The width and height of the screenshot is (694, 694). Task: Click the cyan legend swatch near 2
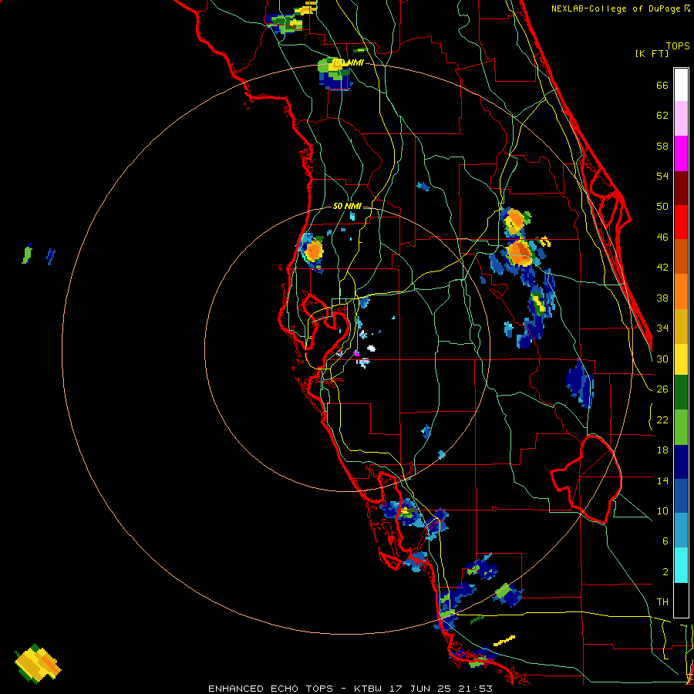click(x=681, y=565)
